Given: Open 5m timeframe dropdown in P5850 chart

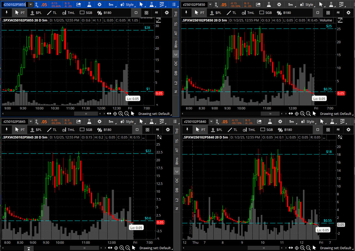Looking at the screenshot, I should point(290,5).
